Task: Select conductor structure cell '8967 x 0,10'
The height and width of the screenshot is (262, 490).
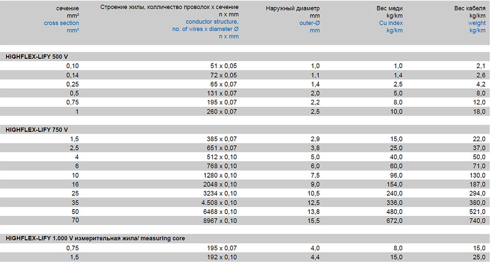Action: pos(220,221)
